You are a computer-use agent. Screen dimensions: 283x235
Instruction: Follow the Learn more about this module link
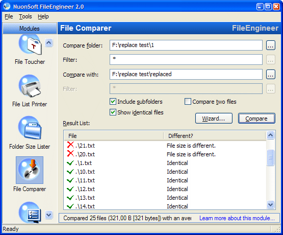237,218
